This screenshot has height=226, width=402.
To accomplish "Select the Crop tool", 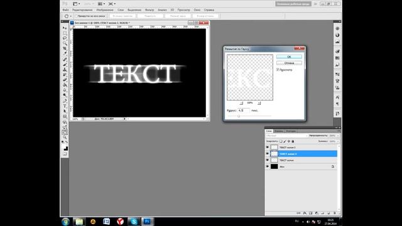I will point(65,48).
